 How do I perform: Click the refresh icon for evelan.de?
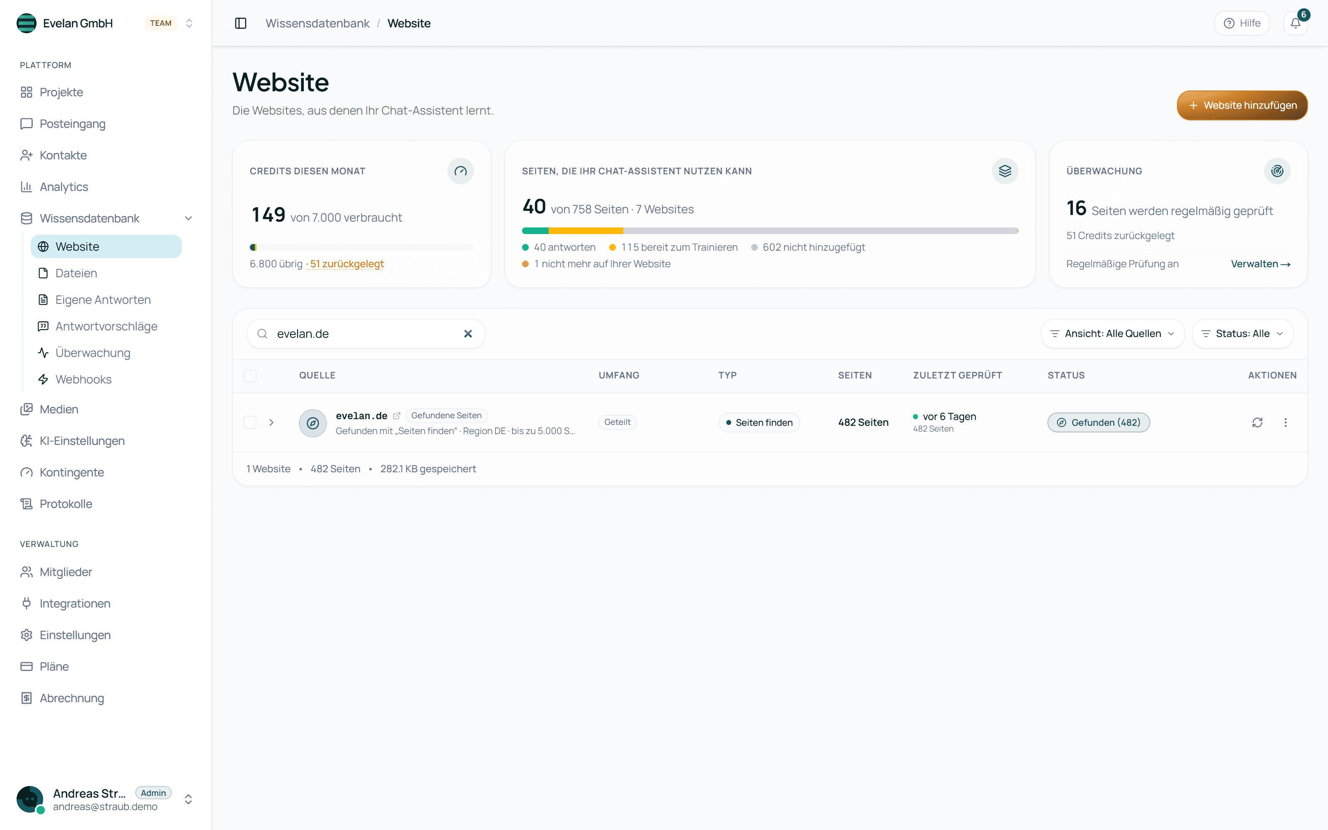pos(1257,422)
